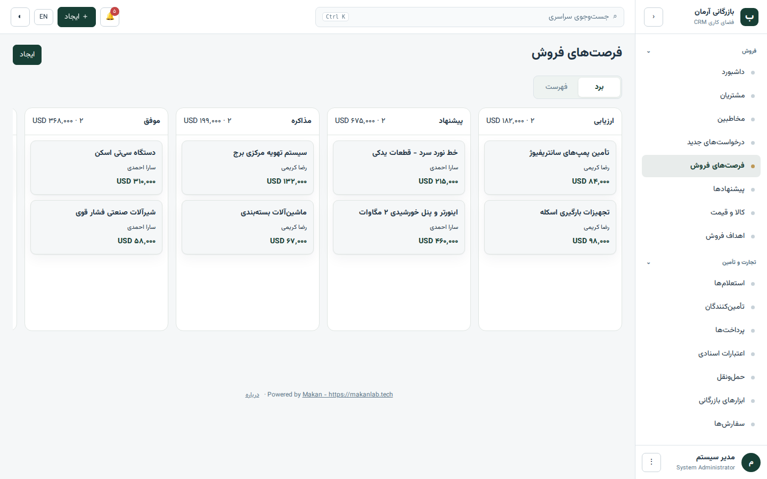The image size is (767, 479).
Task: Open card ماشین‌آلات بسته‌بندی
Action: [x=248, y=227]
